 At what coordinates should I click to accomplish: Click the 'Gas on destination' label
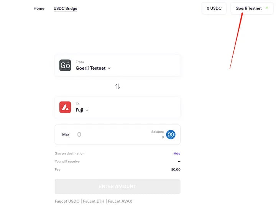click(69, 153)
